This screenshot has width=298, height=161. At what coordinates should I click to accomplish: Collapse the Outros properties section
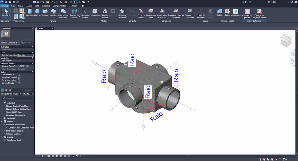(x=32, y=72)
